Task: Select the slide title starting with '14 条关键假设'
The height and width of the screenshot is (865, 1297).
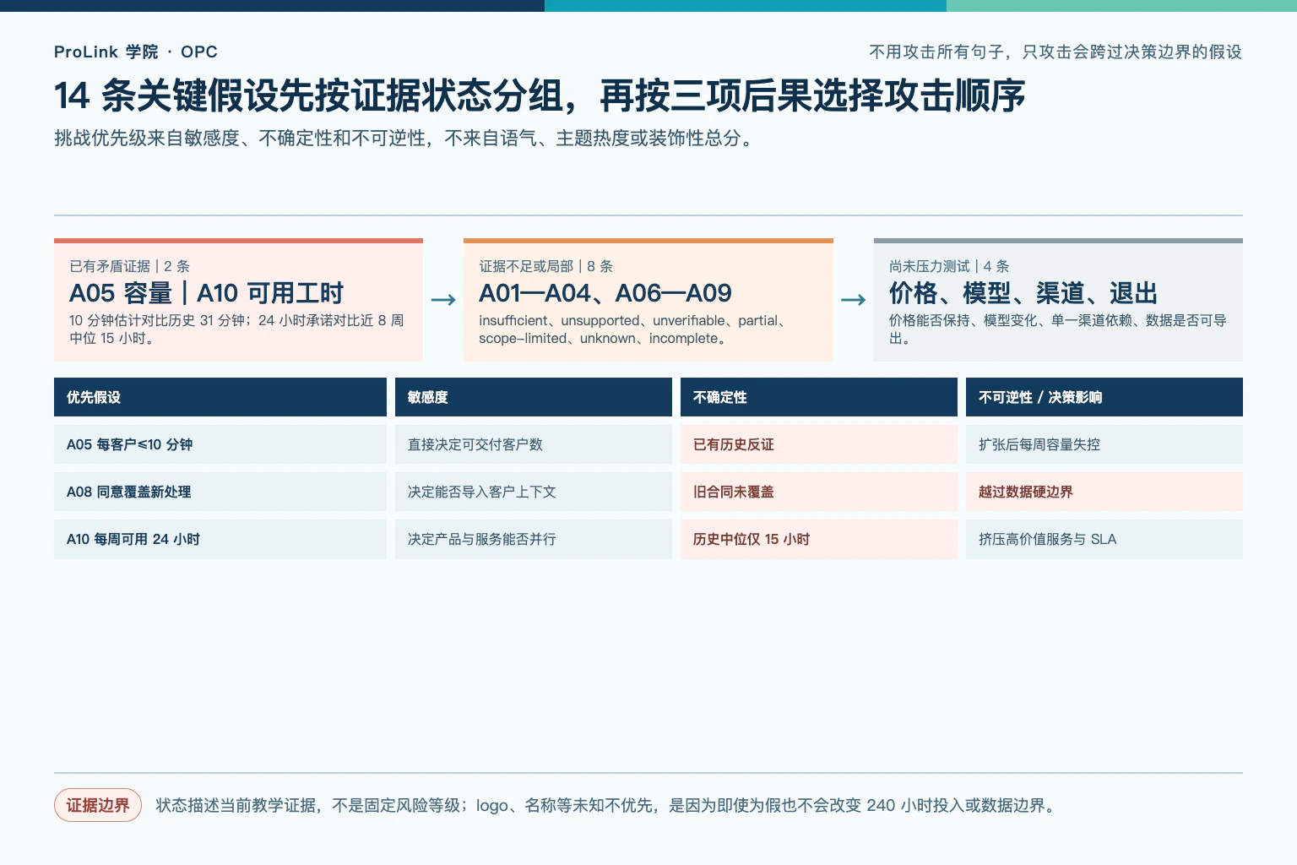Action: coord(540,95)
